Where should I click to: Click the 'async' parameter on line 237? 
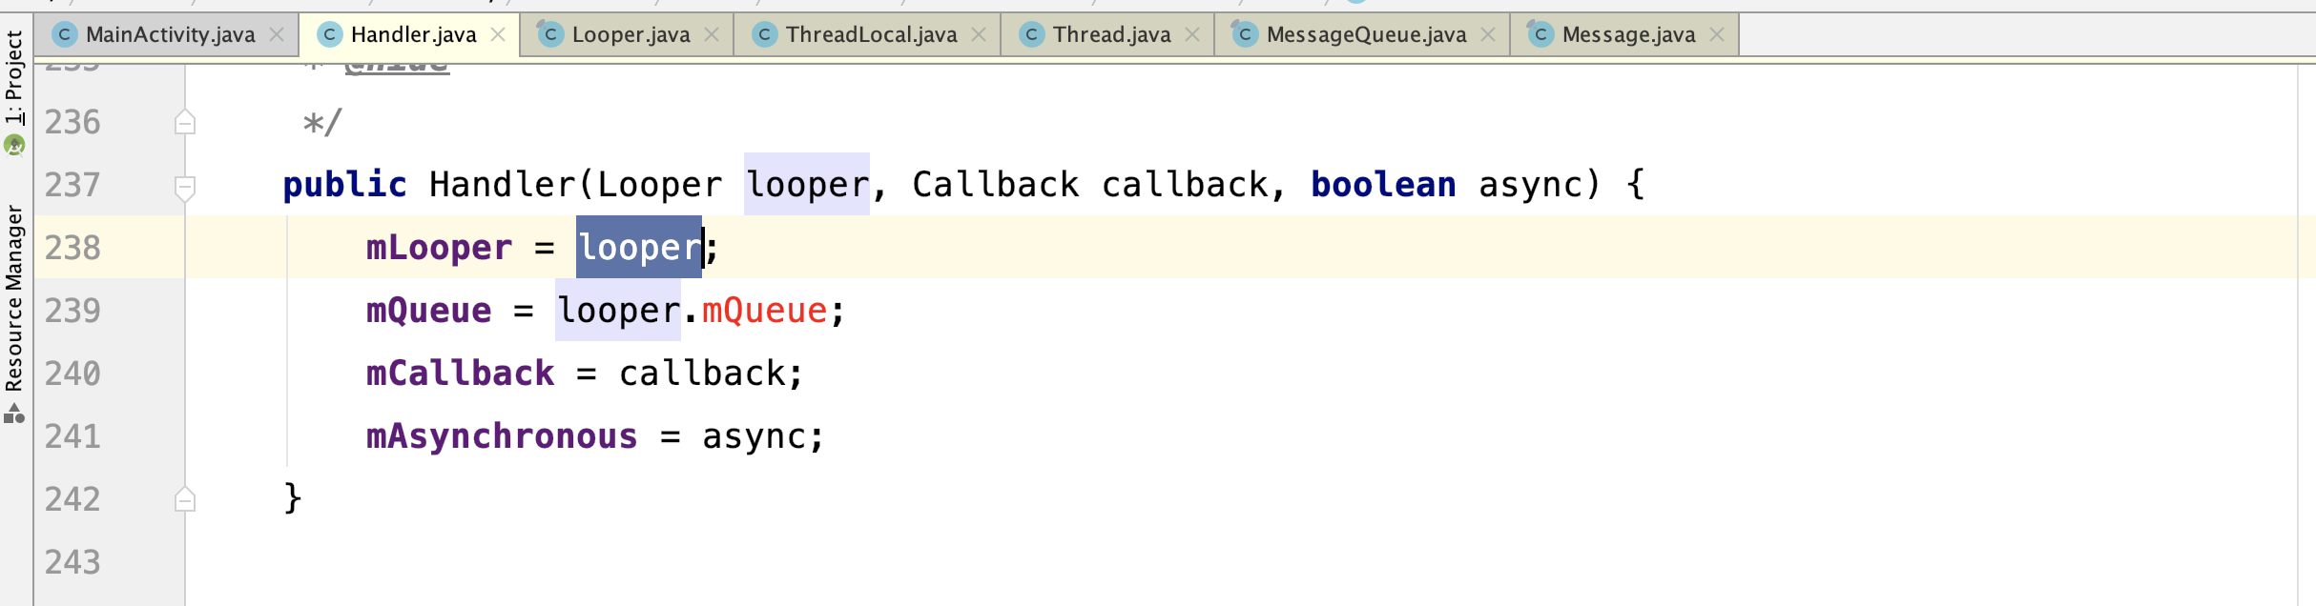click(1530, 185)
